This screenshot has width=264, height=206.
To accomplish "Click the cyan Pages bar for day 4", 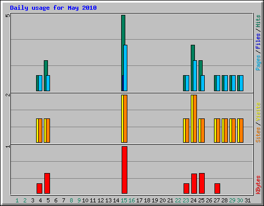I will point(40,83).
